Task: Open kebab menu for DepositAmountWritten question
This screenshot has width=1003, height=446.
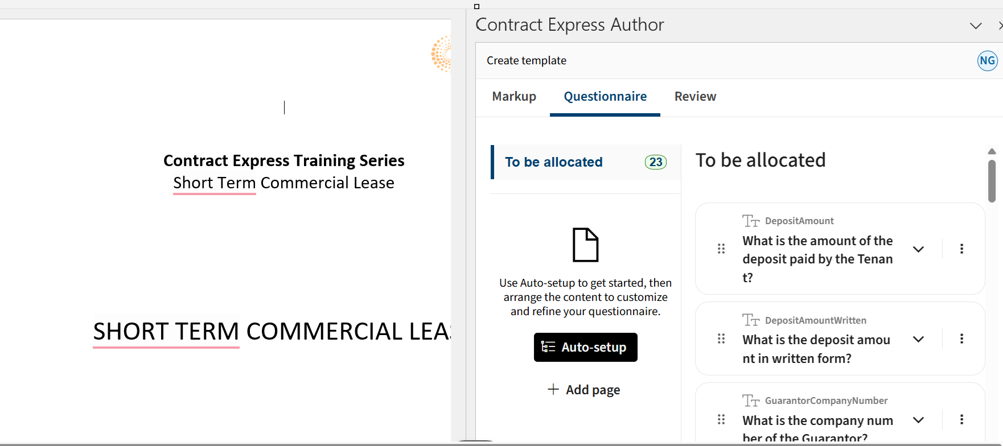Action: tap(961, 339)
